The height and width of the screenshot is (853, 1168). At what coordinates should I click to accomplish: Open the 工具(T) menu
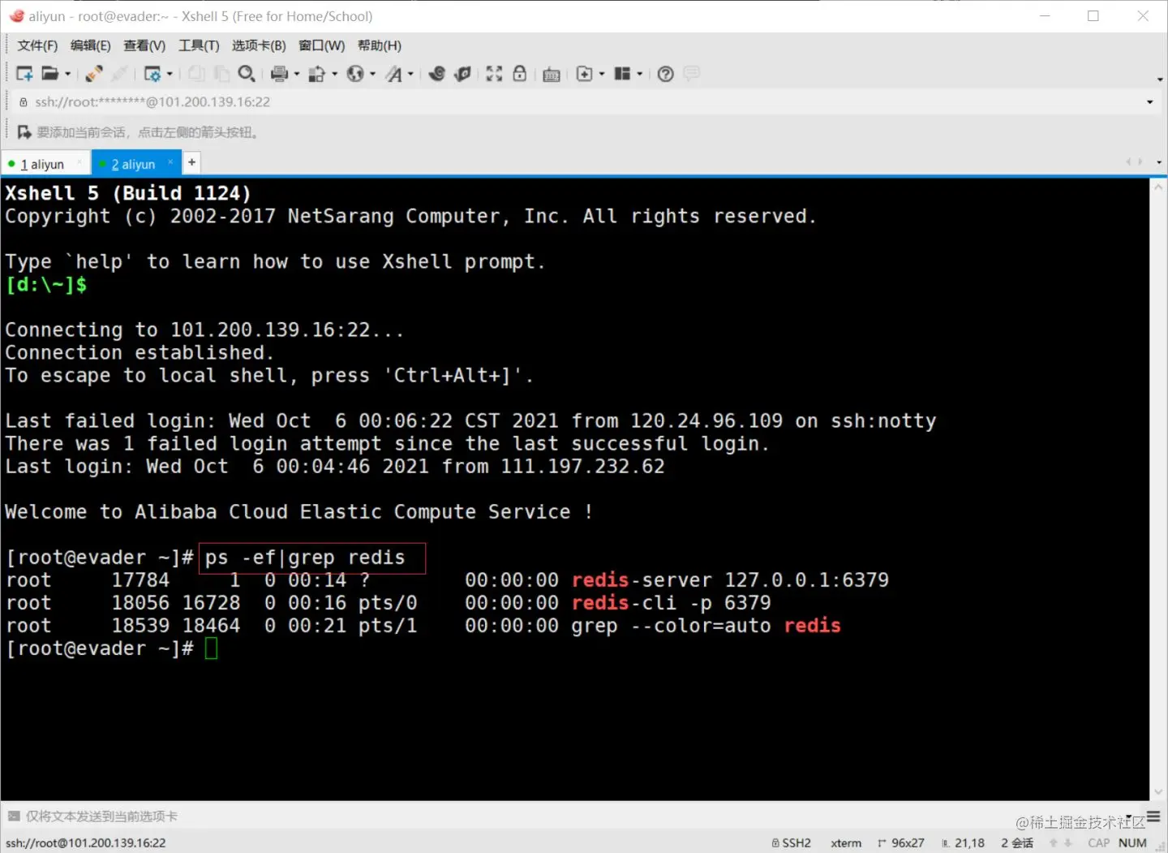pyautogui.click(x=199, y=45)
